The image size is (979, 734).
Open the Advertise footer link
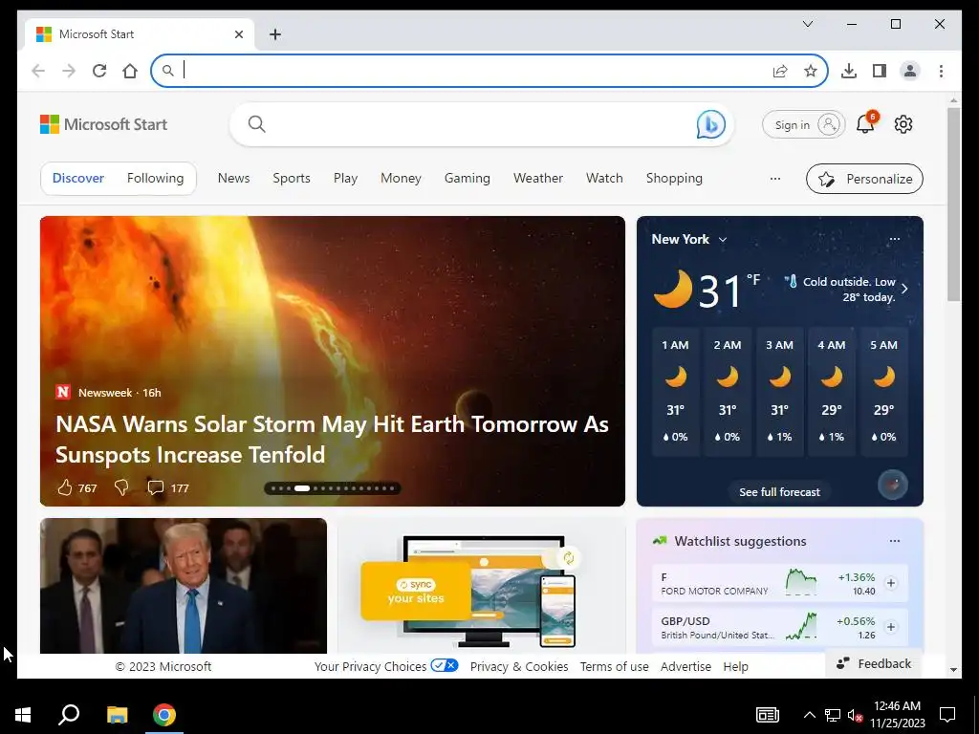685,666
